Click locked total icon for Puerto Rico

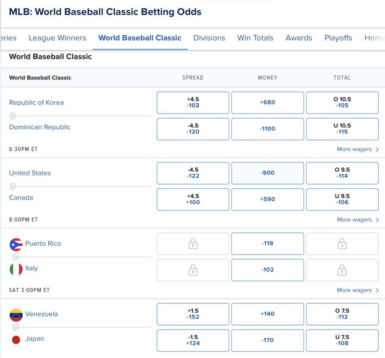point(342,244)
